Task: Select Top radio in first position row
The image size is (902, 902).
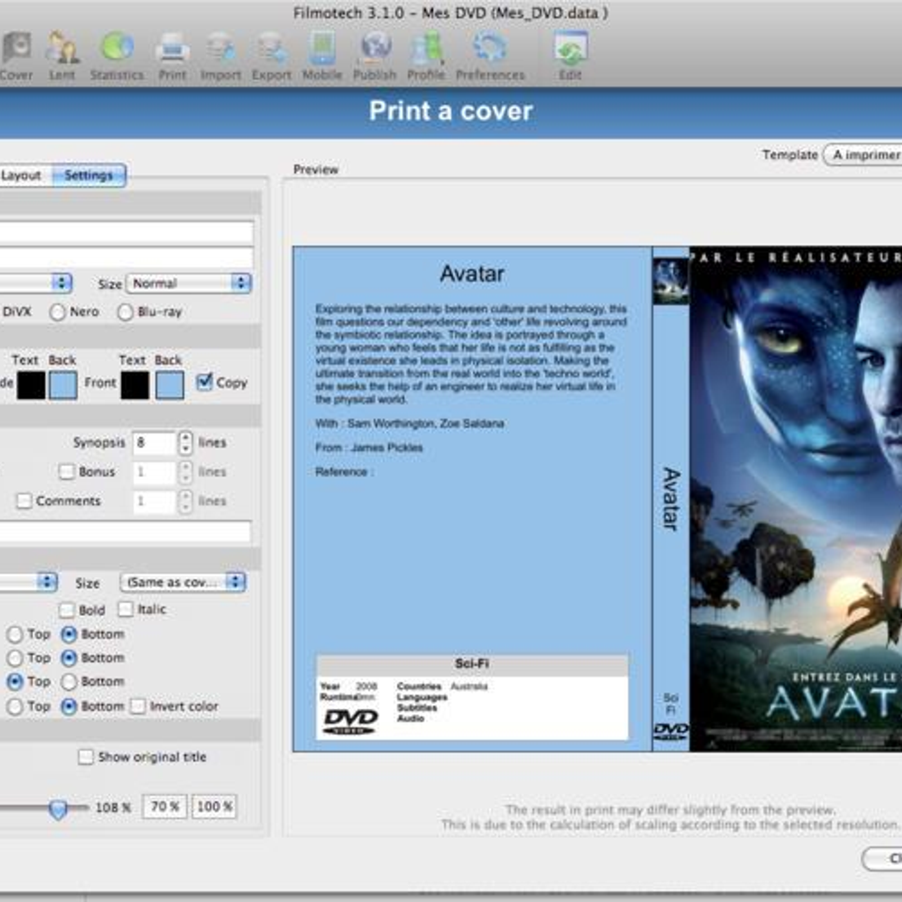Action: pos(15,634)
